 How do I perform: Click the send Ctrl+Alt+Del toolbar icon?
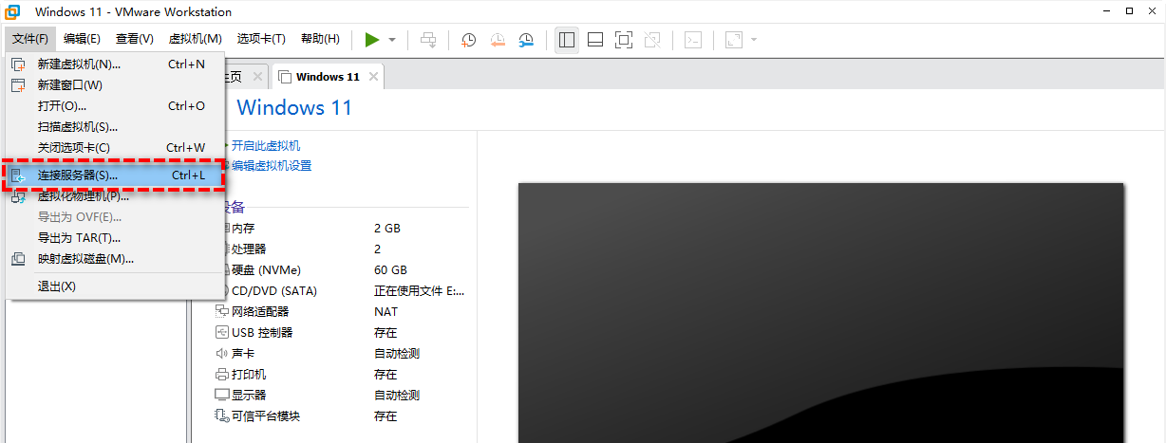pyautogui.click(x=428, y=40)
